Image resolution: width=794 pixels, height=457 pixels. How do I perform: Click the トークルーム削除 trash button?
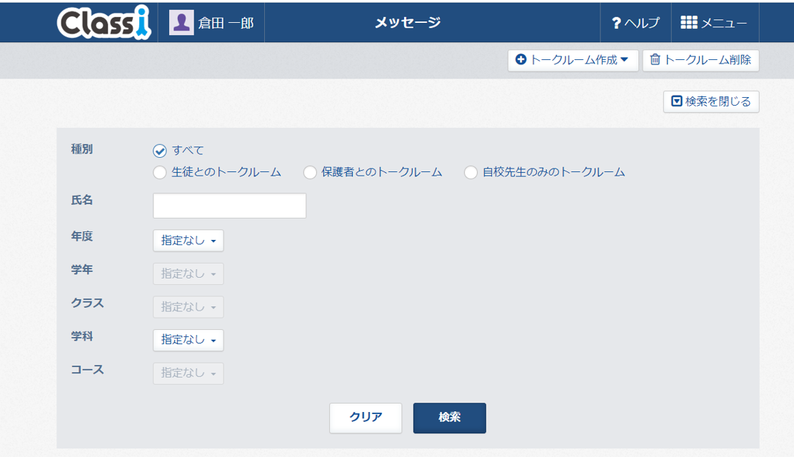[700, 60]
